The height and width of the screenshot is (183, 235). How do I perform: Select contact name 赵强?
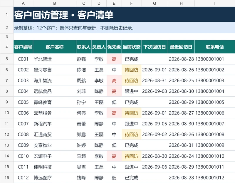point(84,59)
